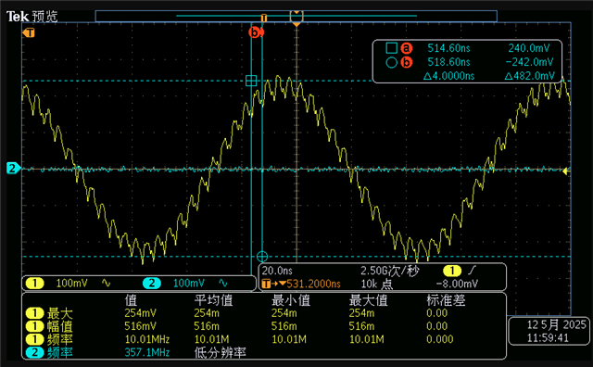The width and height of the screenshot is (593, 367).
Task: Click the circle cursor b marker on waveform
Action: pos(262,257)
